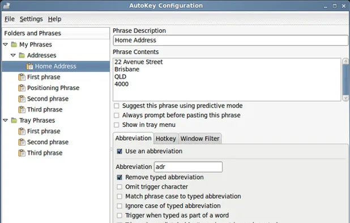Open the Help menu

pyautogui.click(x=54, y=19)
